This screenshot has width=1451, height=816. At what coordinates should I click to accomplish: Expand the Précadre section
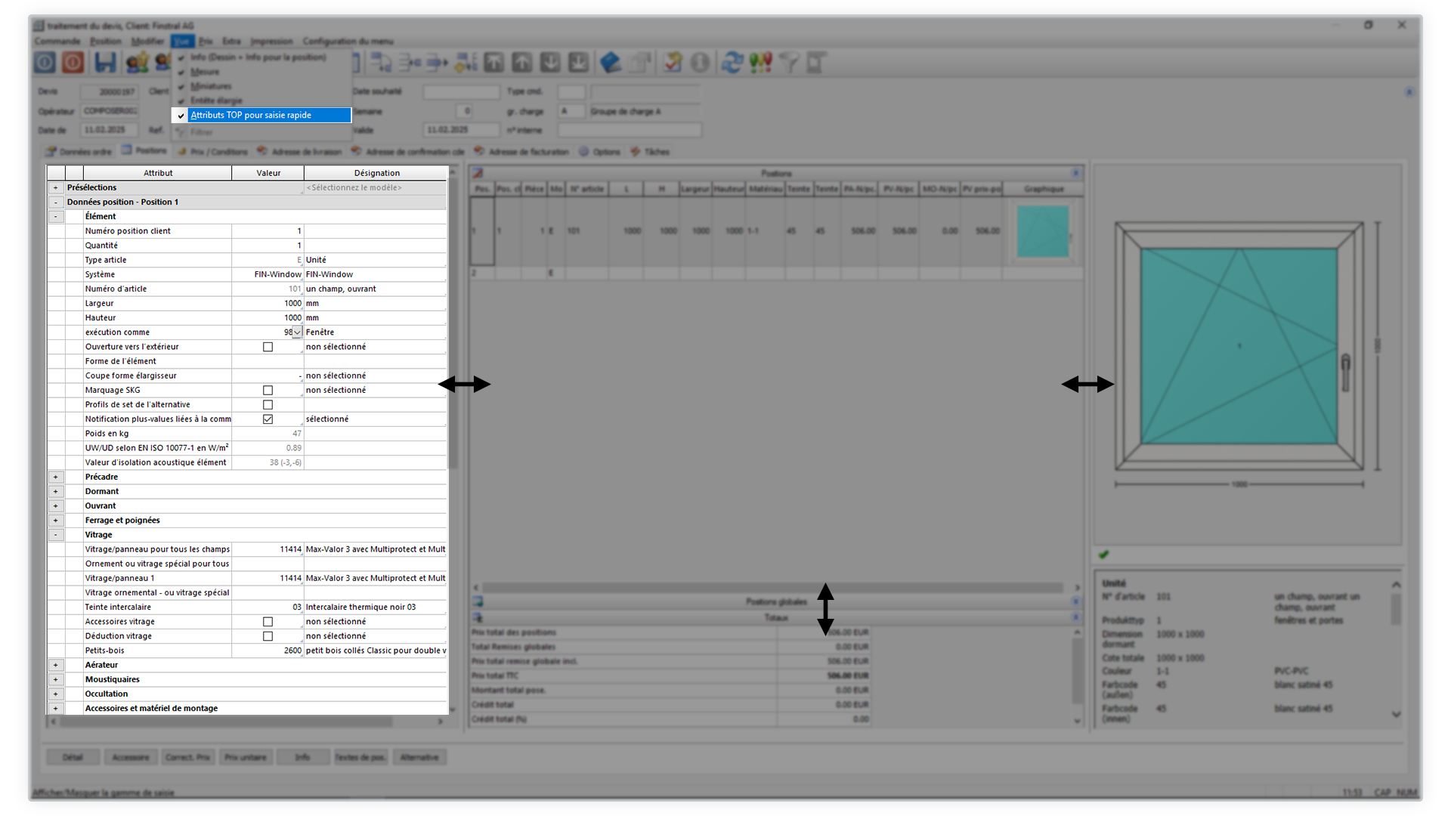pos(55,477)
